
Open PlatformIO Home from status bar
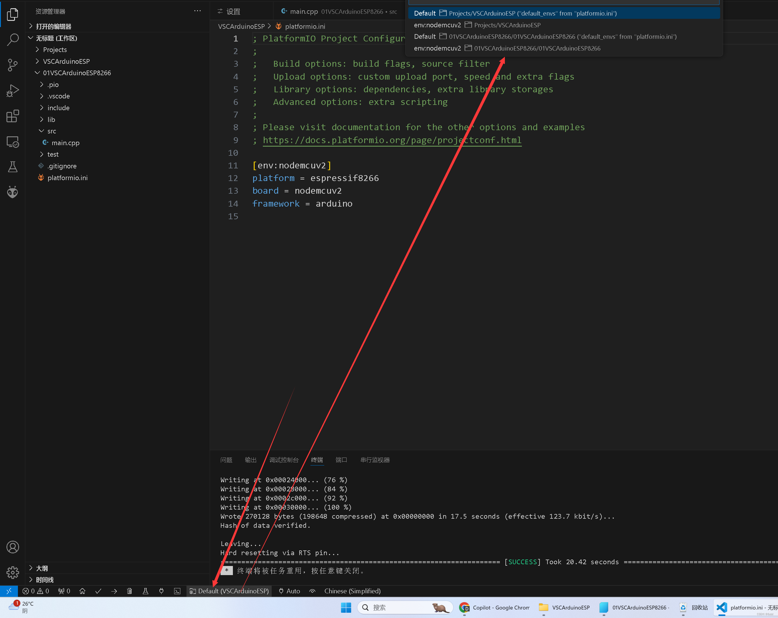(x=82, y=591)
